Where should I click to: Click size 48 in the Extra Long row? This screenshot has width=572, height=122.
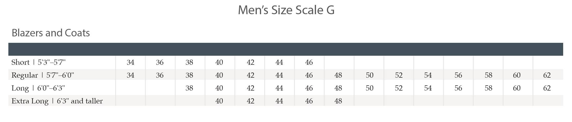[338, 101]
